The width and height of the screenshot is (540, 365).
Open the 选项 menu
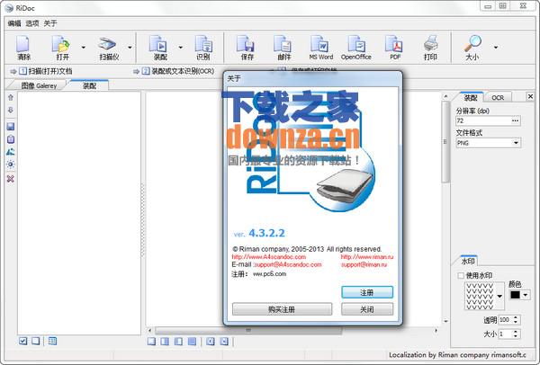click(32, 23)
